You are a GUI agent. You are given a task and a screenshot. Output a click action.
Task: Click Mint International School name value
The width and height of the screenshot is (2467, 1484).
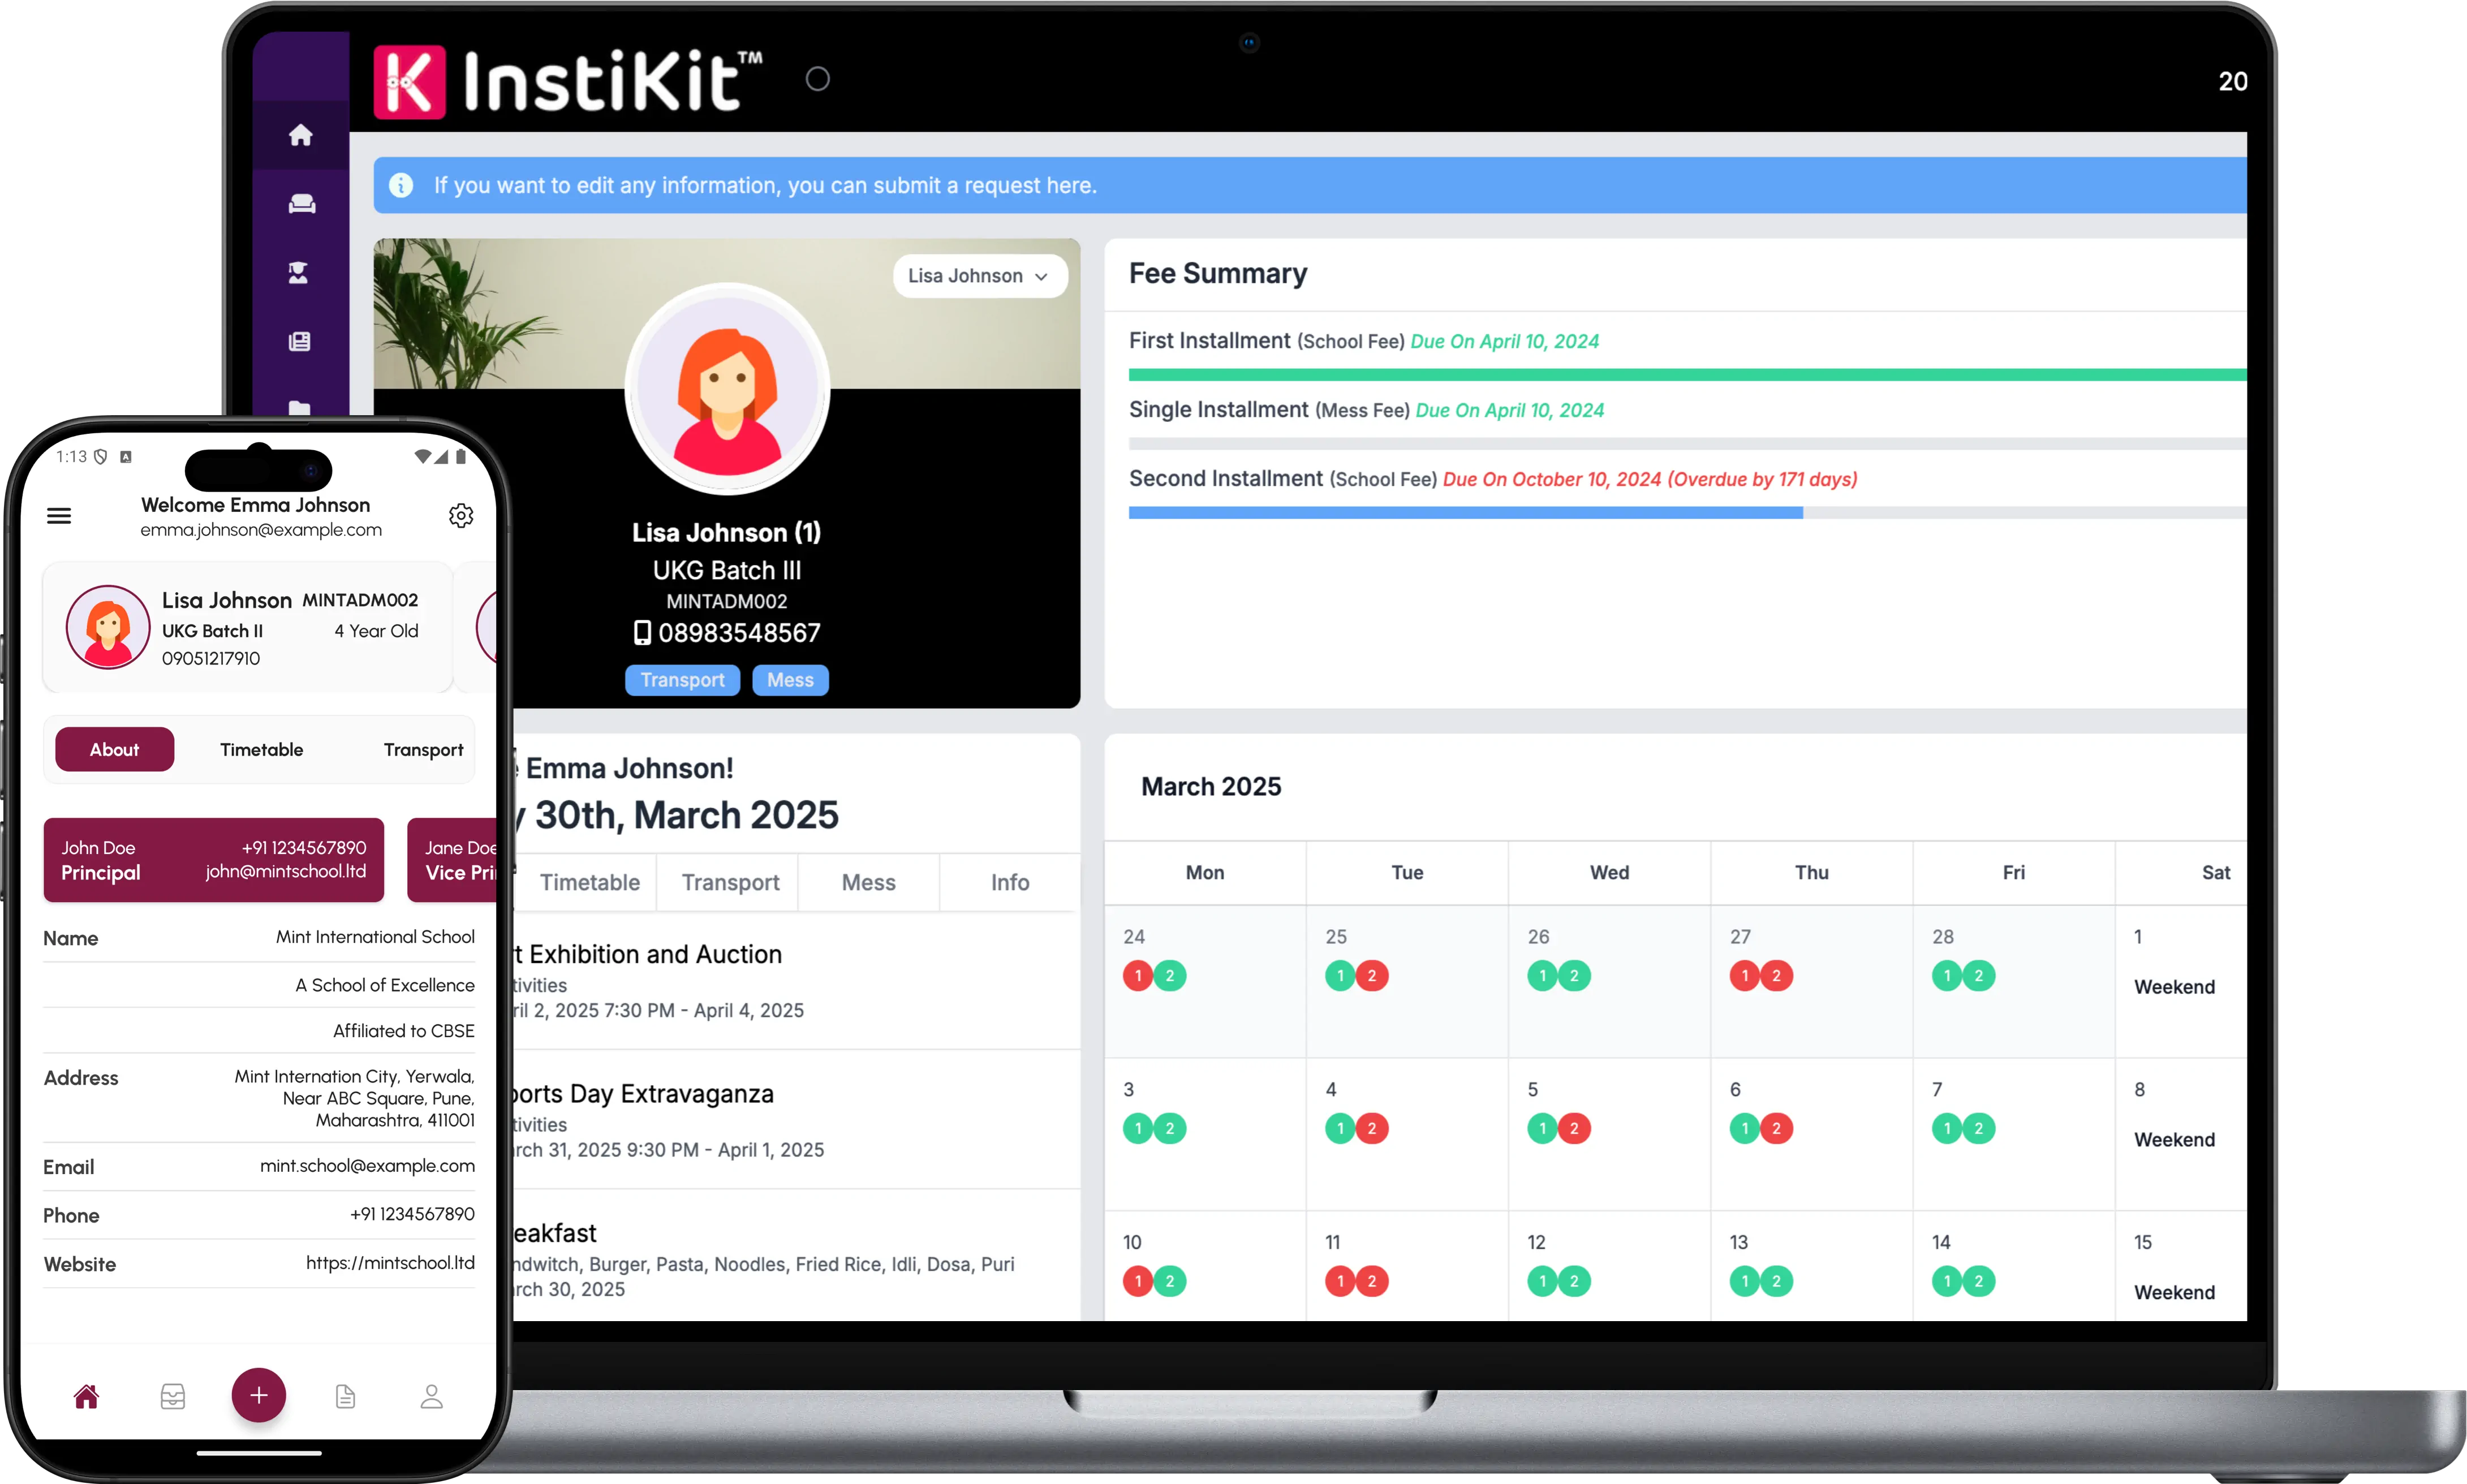[375, 937]
